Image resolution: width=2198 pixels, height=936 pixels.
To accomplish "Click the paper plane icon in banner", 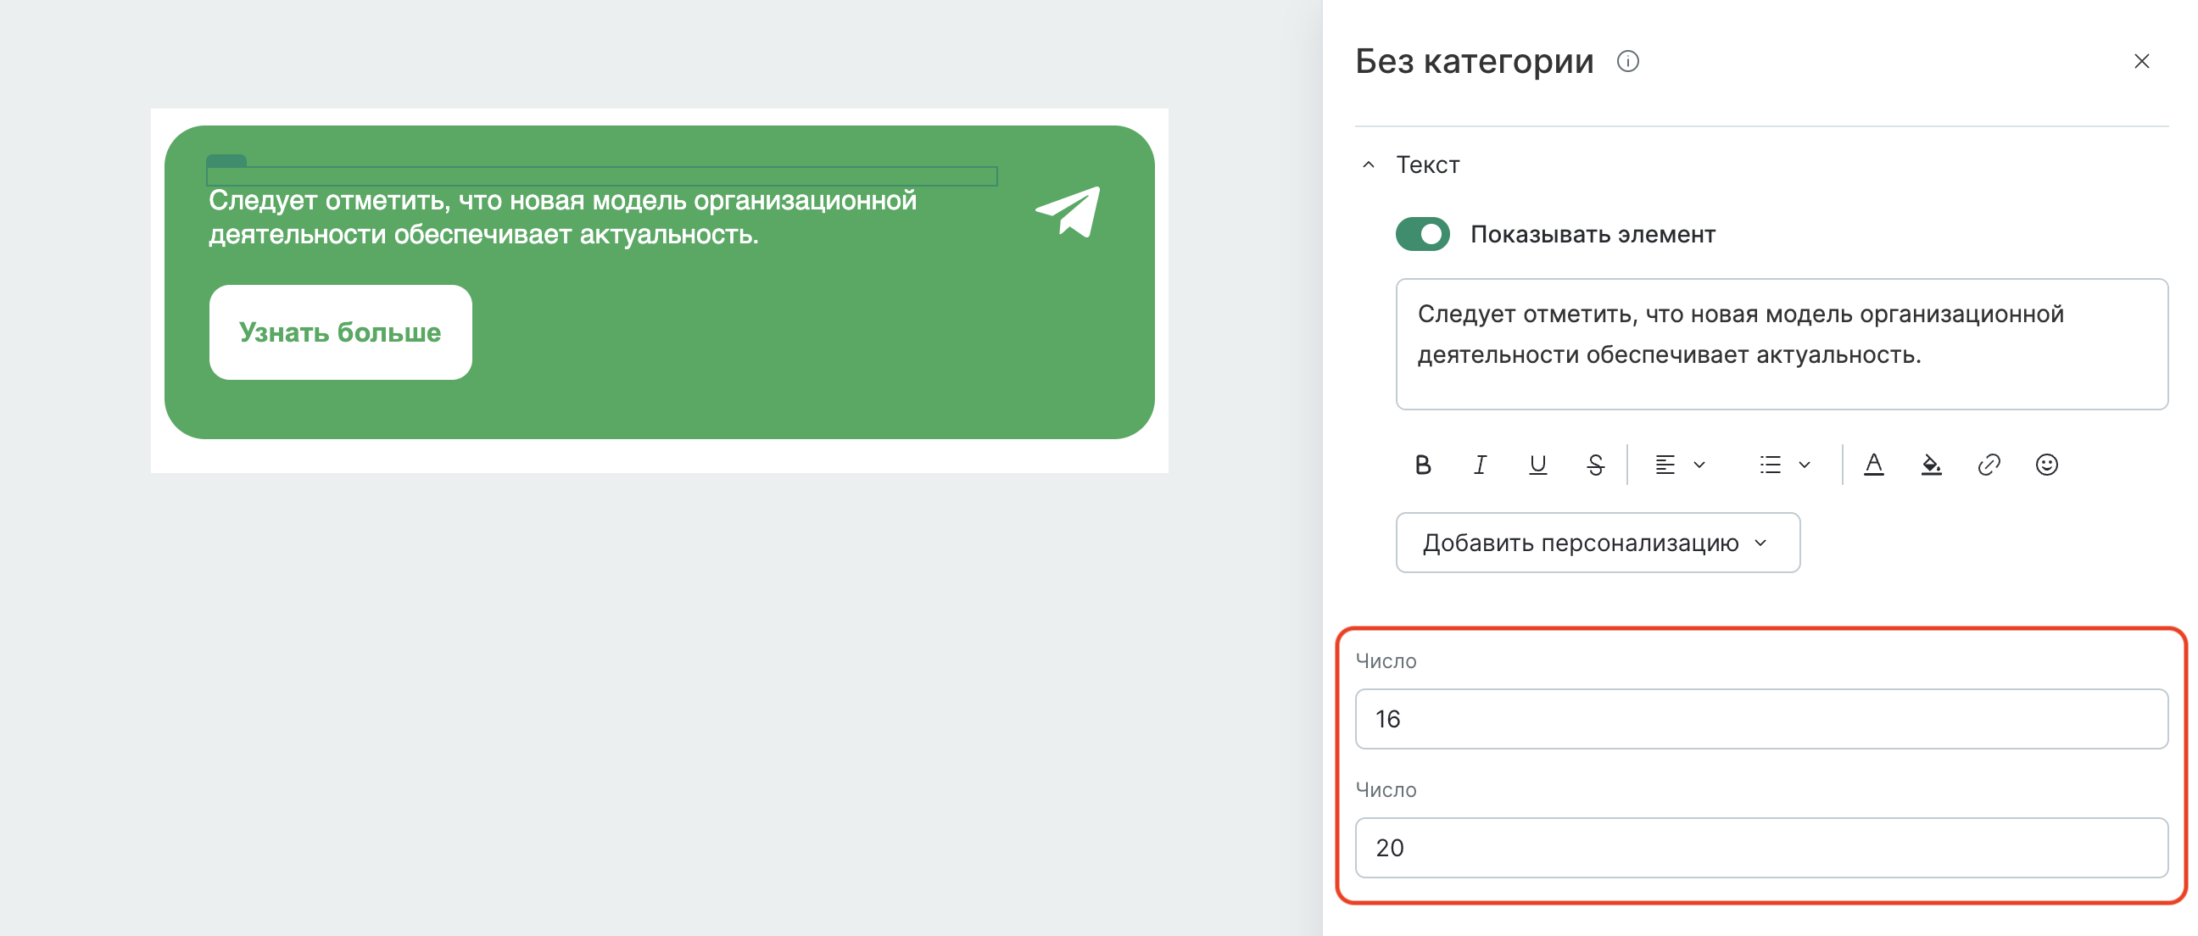I will click(1068, 212).
